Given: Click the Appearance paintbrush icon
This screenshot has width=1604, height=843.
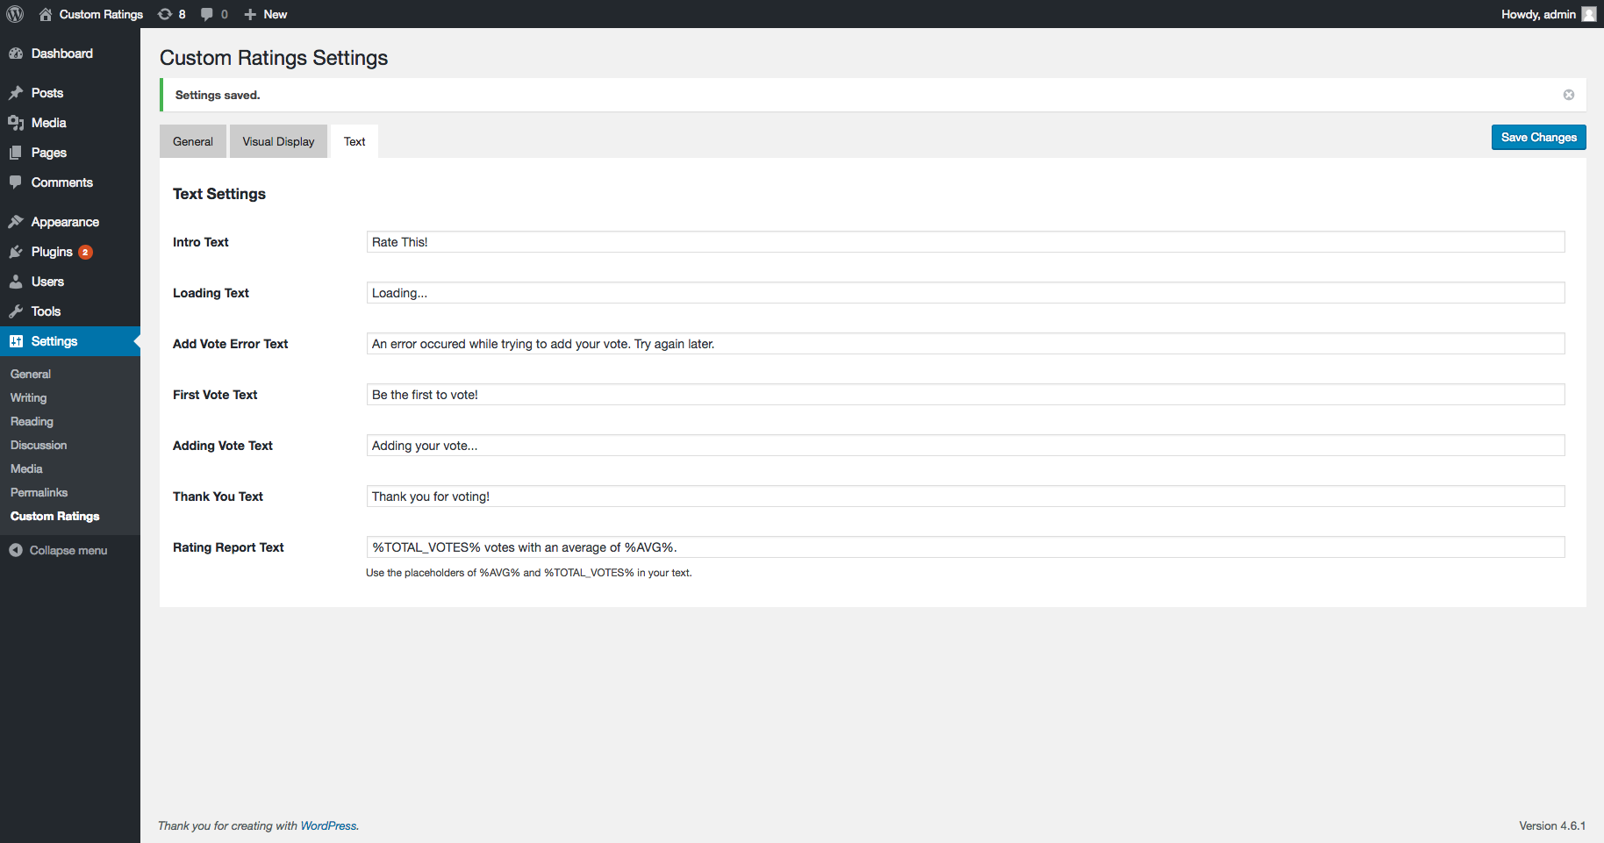Looking at the screenshot, I should (x=16, y=222).
